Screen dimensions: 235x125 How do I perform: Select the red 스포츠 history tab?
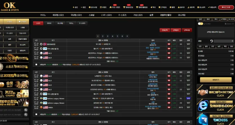coord(38,23)
